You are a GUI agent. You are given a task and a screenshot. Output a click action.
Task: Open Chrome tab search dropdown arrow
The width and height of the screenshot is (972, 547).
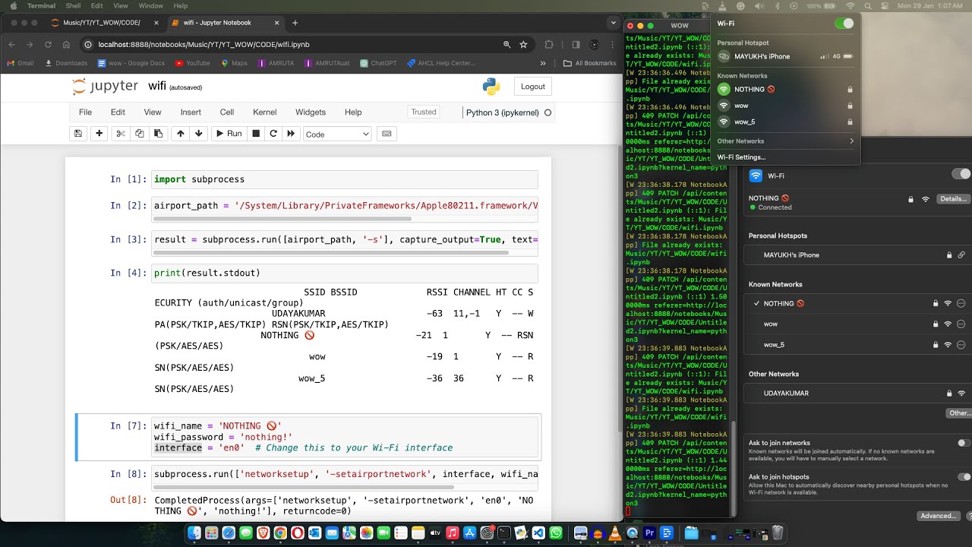[x=613, y=23]
